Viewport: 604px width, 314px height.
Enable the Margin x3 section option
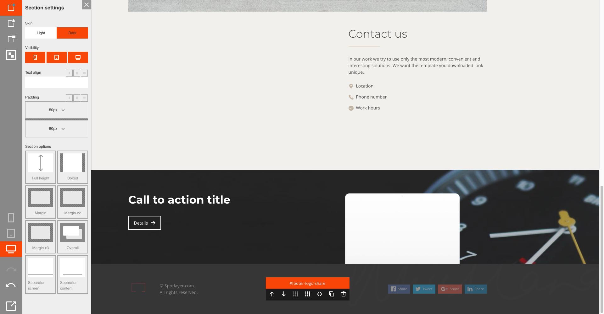click(41, 237)
